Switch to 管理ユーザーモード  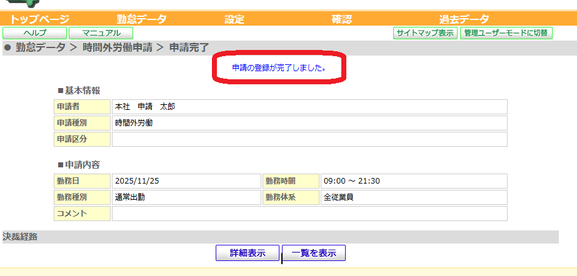506,33
